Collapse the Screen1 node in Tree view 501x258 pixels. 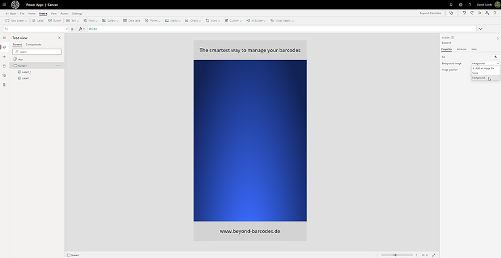(12, 66)
